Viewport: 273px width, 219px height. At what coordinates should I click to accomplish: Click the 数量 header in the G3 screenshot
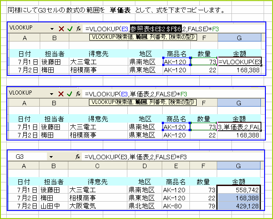coord(203,182)
